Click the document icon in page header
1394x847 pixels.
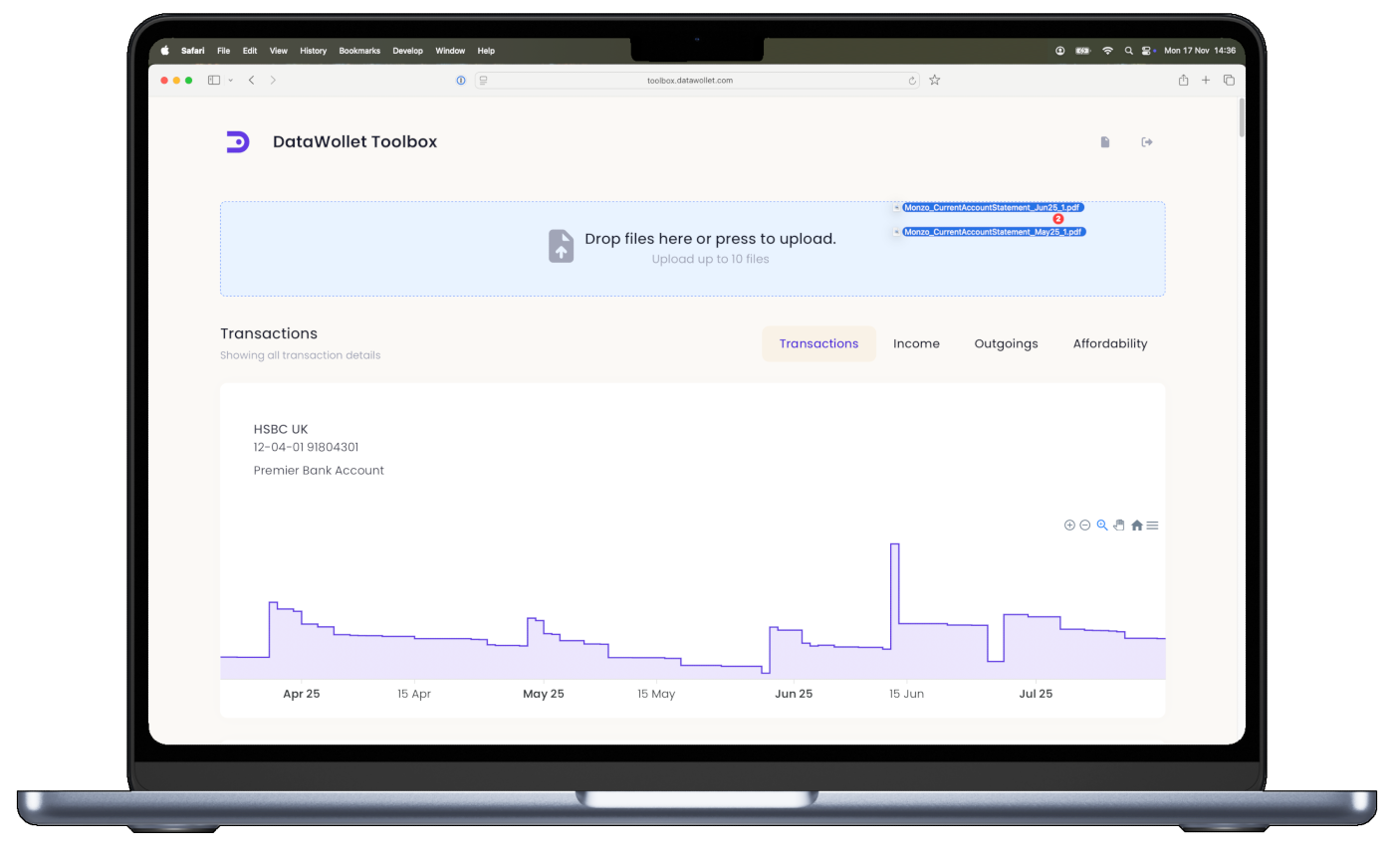[x=1105, y=142]
